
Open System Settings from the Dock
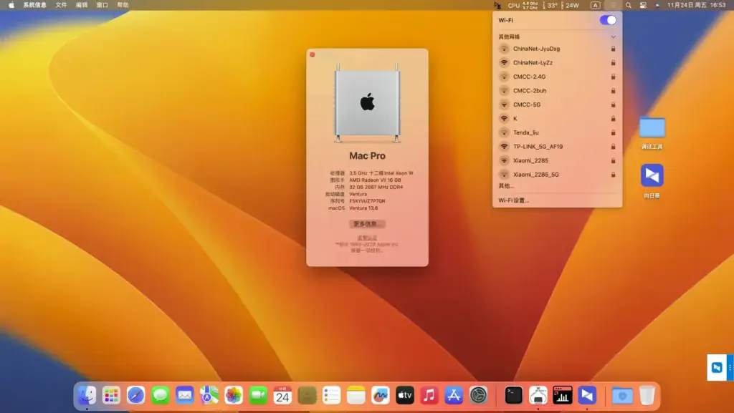[478, 395]
